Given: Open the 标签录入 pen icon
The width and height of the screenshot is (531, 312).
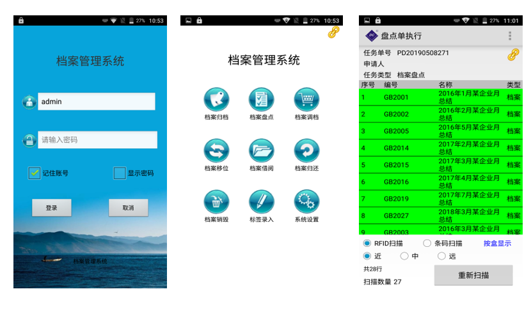Looking at the screenshot, I should 261,202.
